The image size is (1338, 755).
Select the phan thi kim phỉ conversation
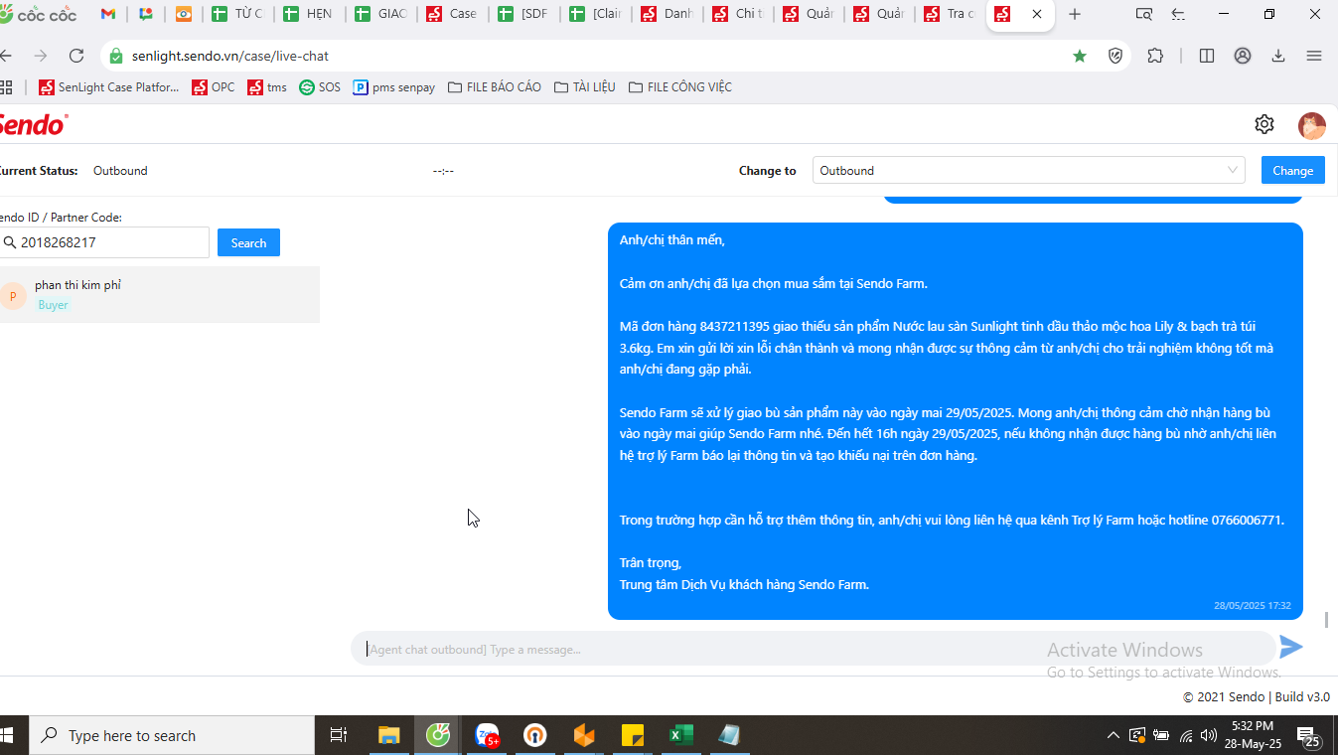pos(159,294)
